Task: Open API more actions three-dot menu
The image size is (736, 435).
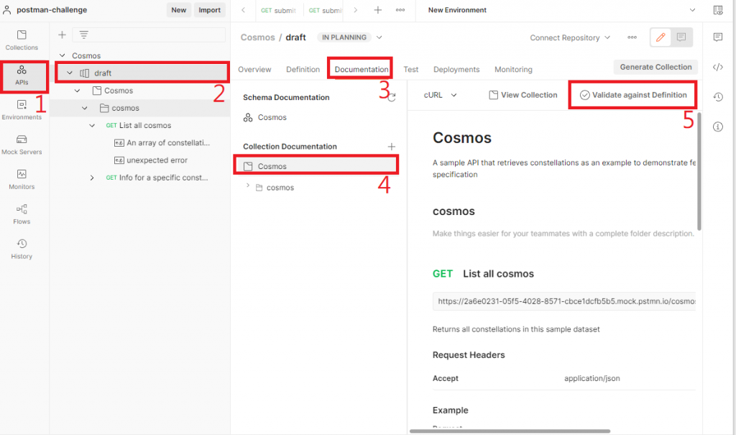Action: pos(632,37)
